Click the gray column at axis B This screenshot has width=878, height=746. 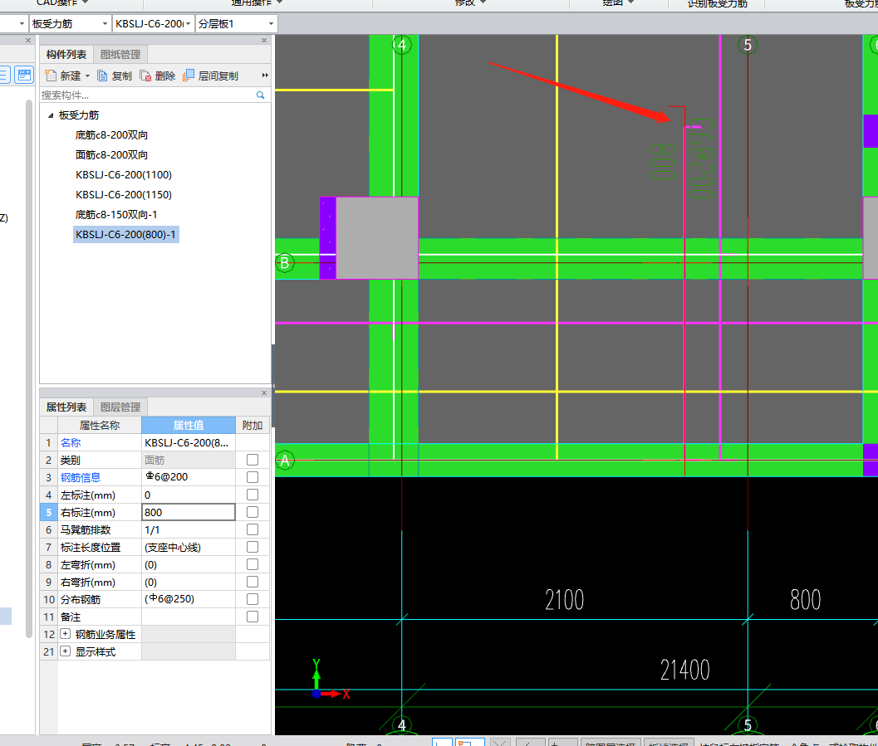377,237
